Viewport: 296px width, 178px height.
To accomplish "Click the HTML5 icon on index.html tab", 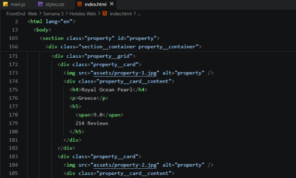I will coord(80,4).
